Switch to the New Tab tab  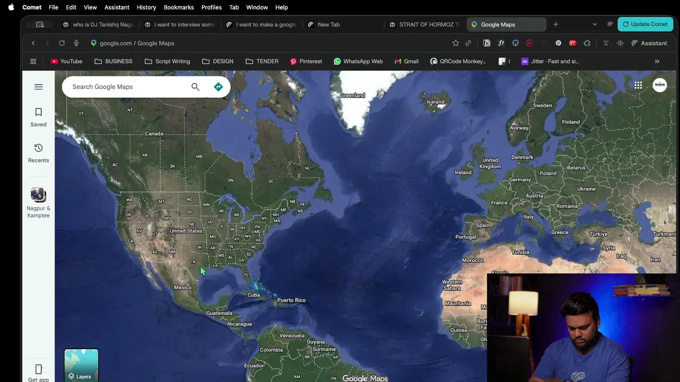pyautogui.click(x=343, y=24)
